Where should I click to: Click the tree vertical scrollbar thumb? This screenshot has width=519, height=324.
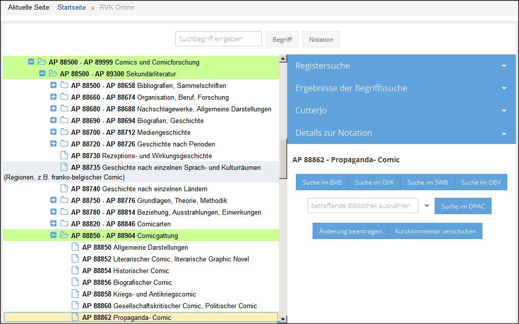point(283,159)
